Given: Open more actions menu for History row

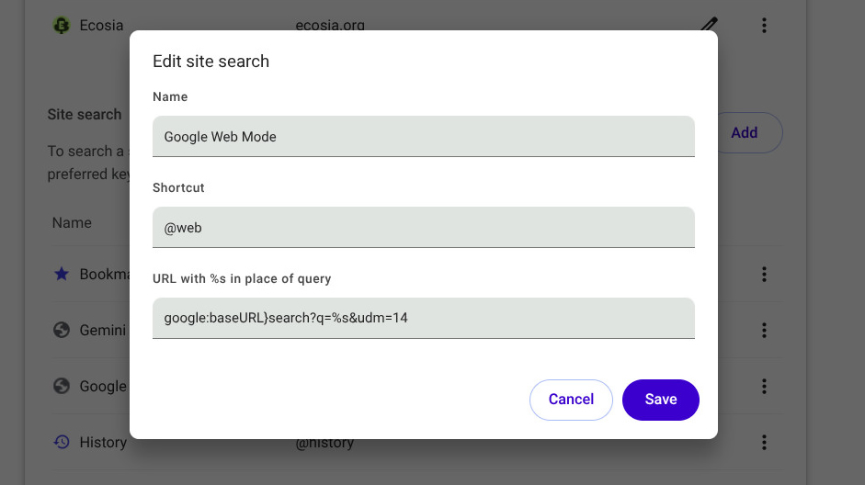Looking at the screenshot, I should (x=764, y=442).
